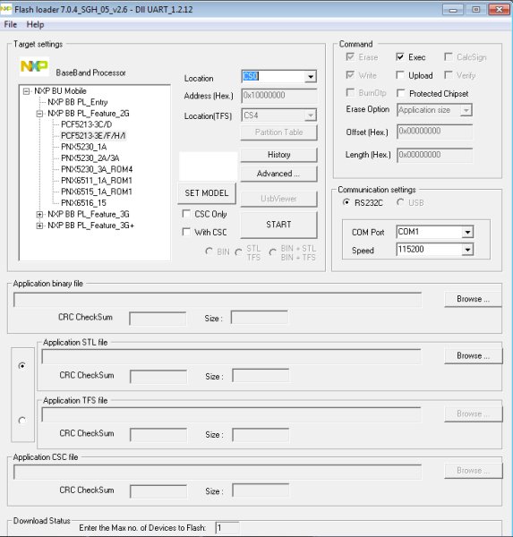Minimize the Flash loader window
This screenshot has width=513, height=537.
click(x=453, y=10)
